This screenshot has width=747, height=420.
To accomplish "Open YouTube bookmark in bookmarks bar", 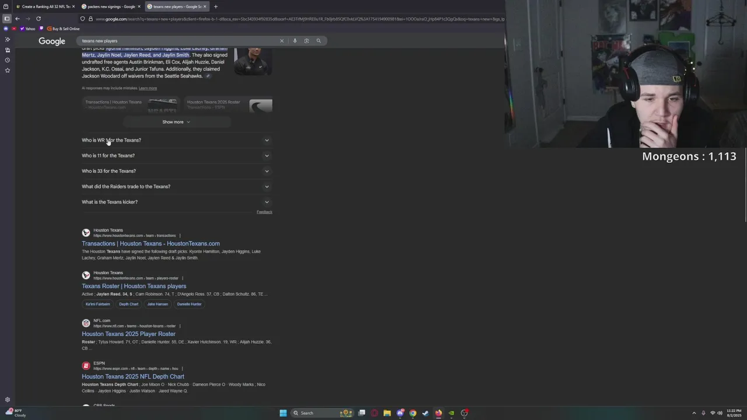I will (14, 29).
